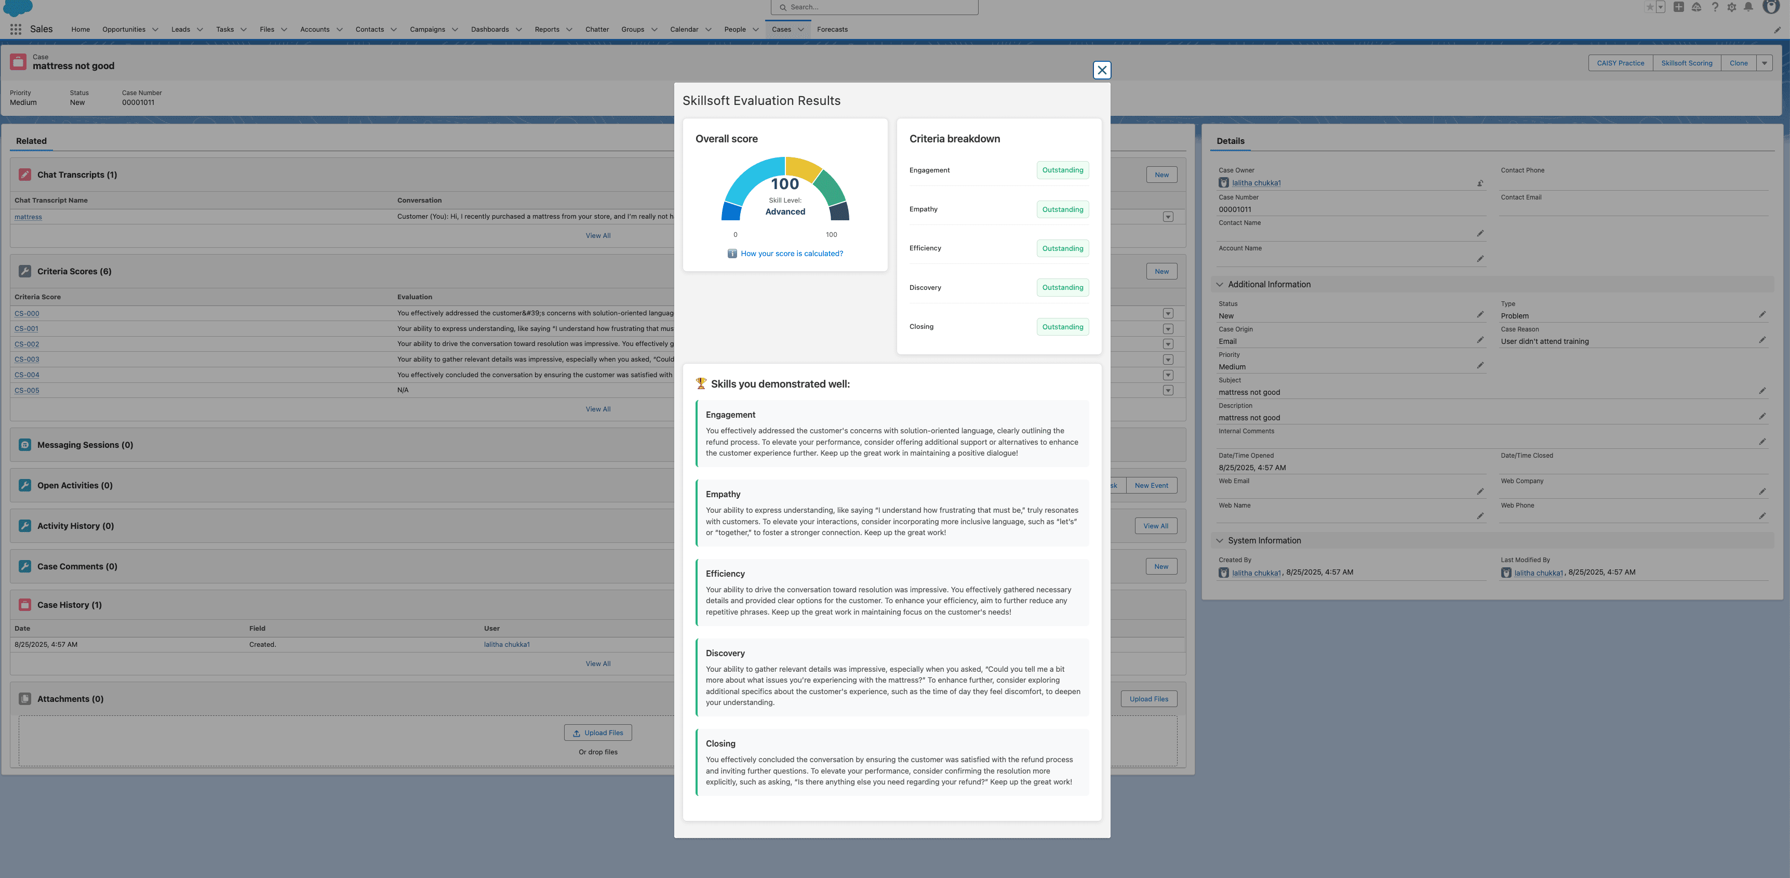Click the Messaging Sessions related list icon
1790x878 pixels.
coord(25,445)
